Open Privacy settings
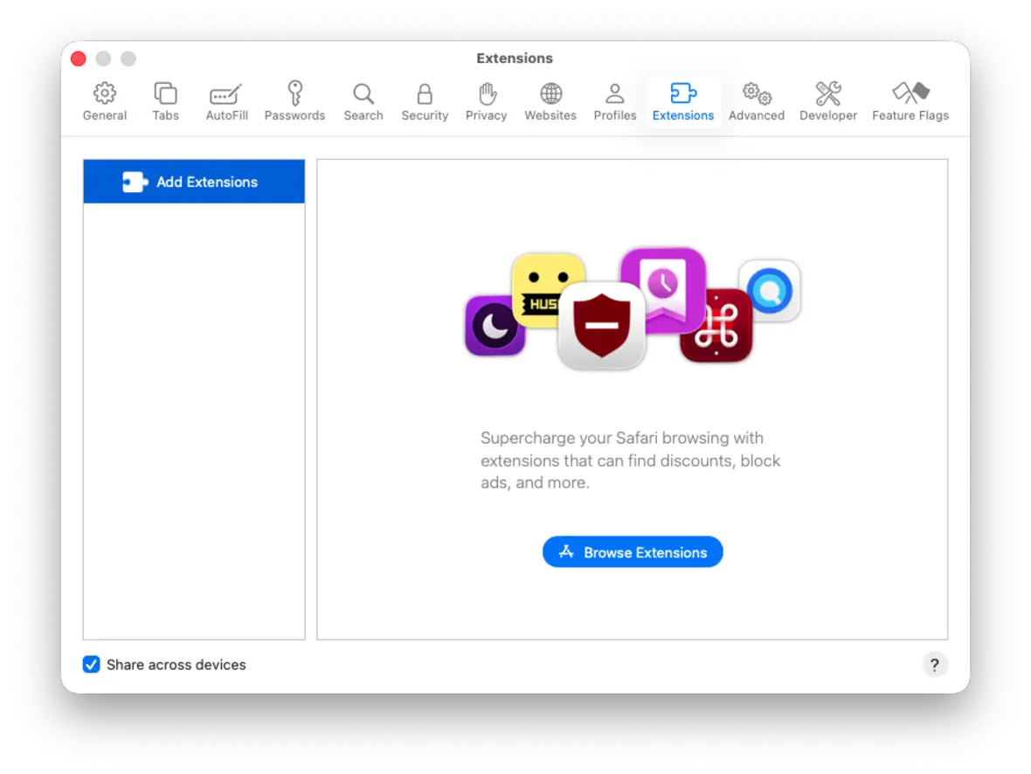The height and width of the screenshot is (774, 1031). click(486, 100)
